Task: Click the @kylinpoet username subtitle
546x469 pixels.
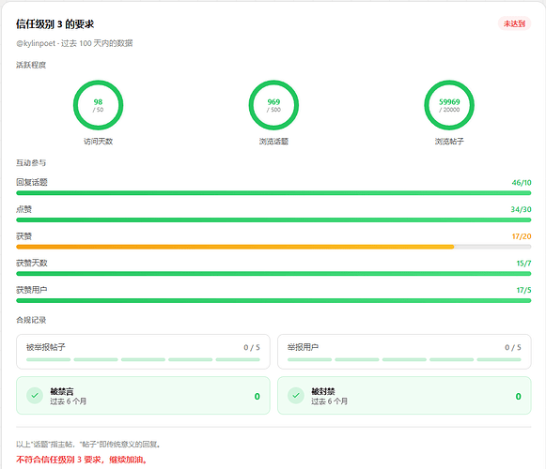Action: [x=74, y=43]
